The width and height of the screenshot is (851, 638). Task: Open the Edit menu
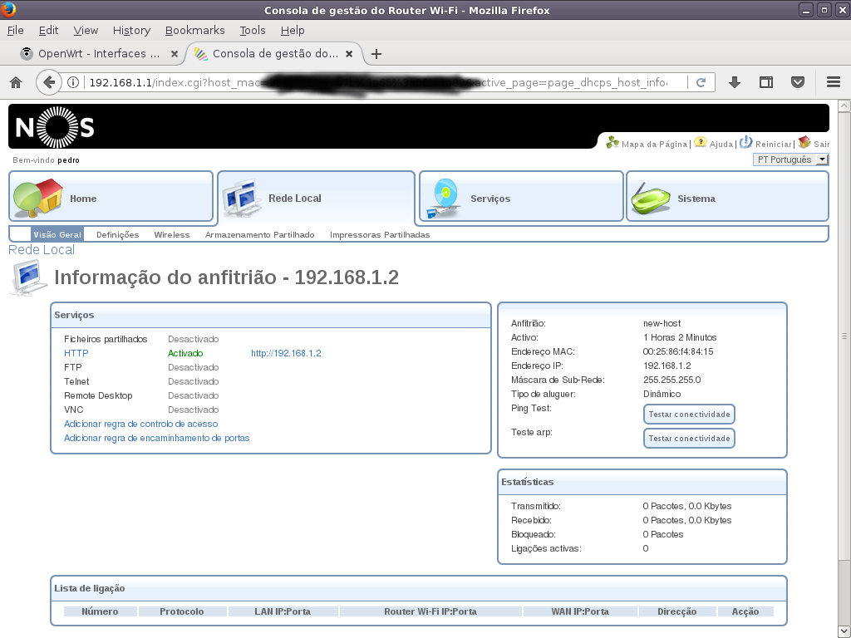pyautogui.click(x=48, y=31)
